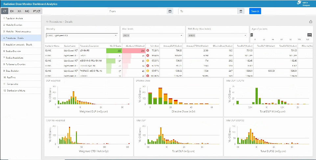Image resolution: width=316 pixels, height=160 pixels.
Task: Click the age of patients slider maximum handle
Action: (x=309, y=34)
